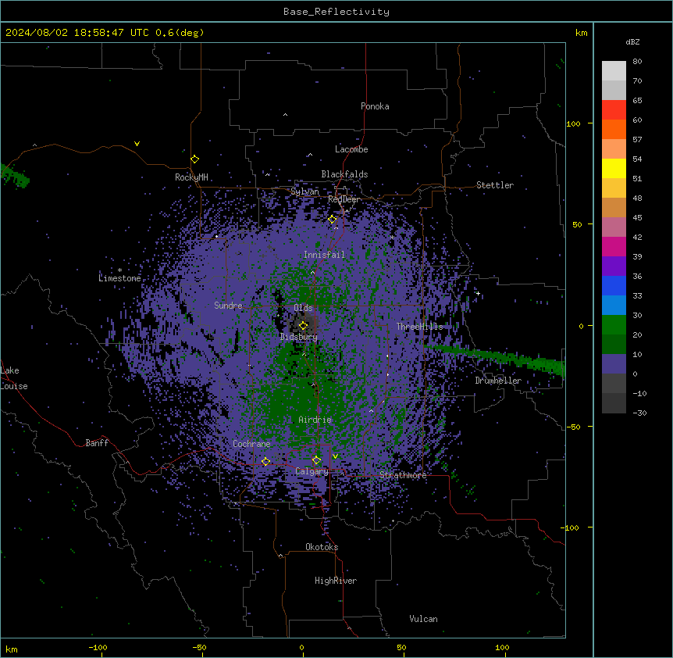The image size is (673, 658).
Task: Click the Cochrane town label
Action: [x=251, y=444]
